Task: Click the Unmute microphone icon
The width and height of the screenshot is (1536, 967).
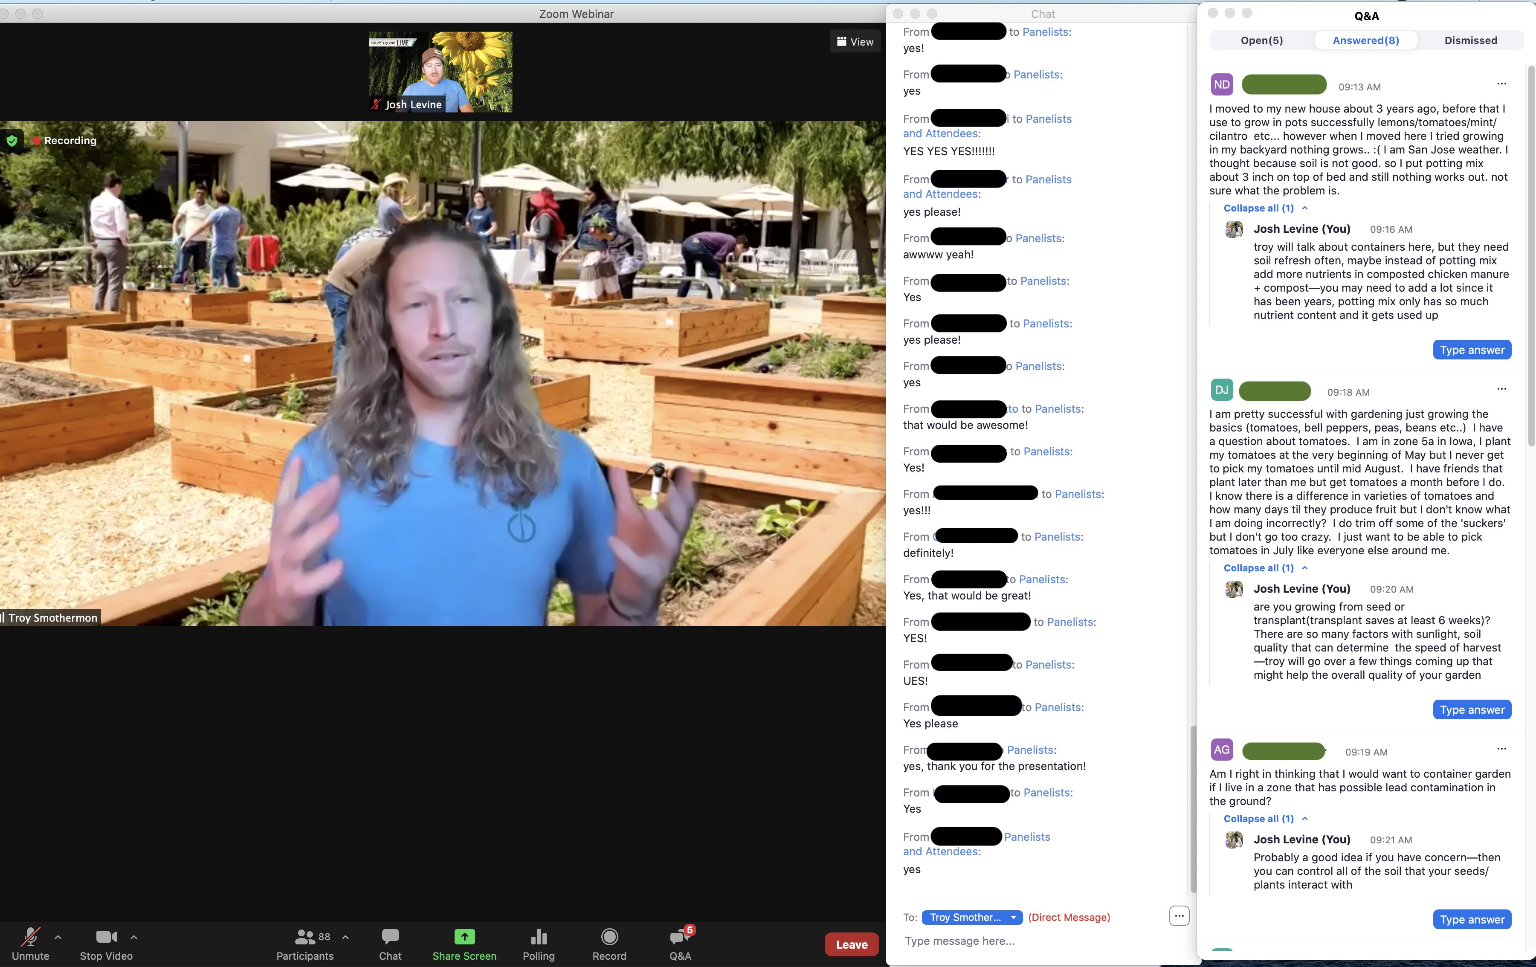Action: pyautogui.click(x=30, y=936)
